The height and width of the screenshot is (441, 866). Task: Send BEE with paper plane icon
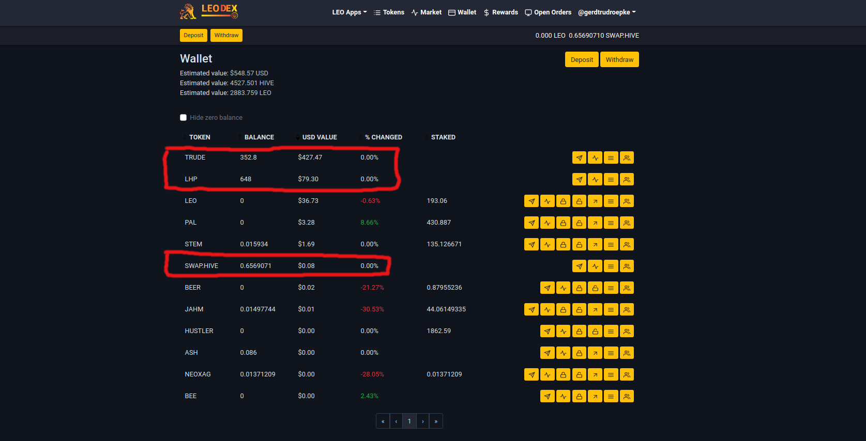click(547, 396)
